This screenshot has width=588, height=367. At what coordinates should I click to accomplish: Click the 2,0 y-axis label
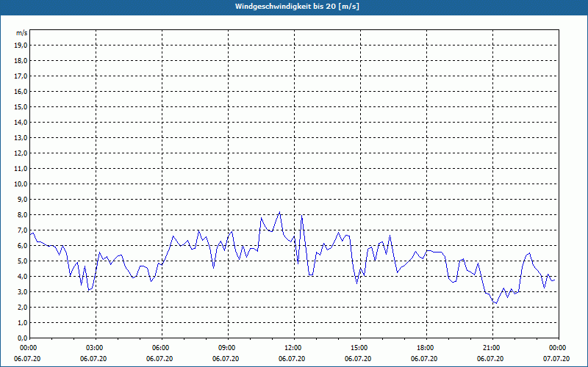[22, 307]
